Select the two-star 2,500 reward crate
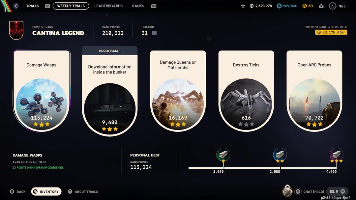This screenshot has height=200, width=356. (x=280, y=155)
